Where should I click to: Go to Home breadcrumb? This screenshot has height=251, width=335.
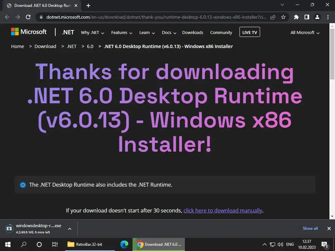[18, 46]
